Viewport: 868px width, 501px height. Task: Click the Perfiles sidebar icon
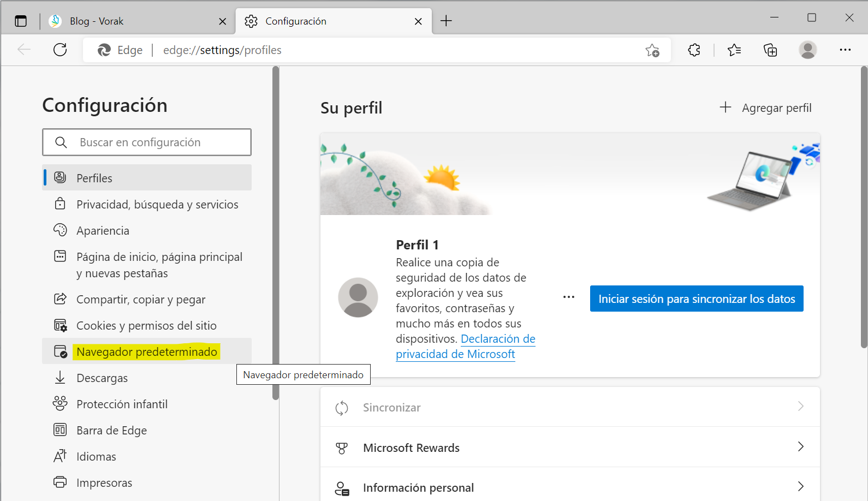[x=60, y=177]
